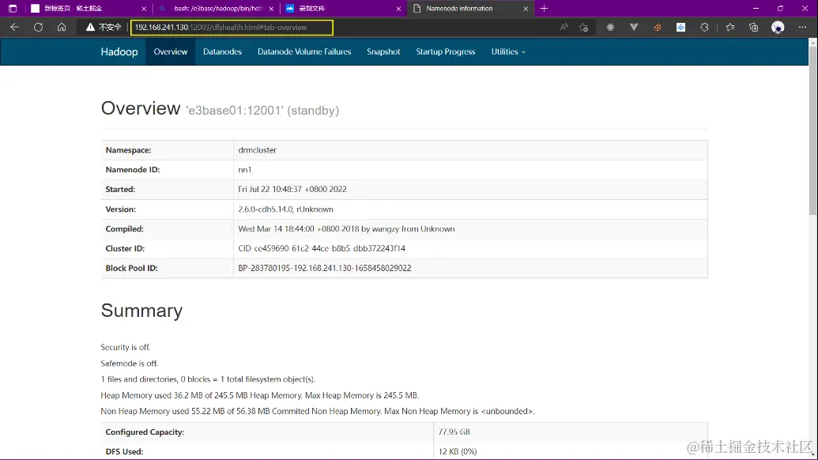Click the Namenode ID value nn1
The width and height of the screenshot is (818, 460).
coord(245,169)
